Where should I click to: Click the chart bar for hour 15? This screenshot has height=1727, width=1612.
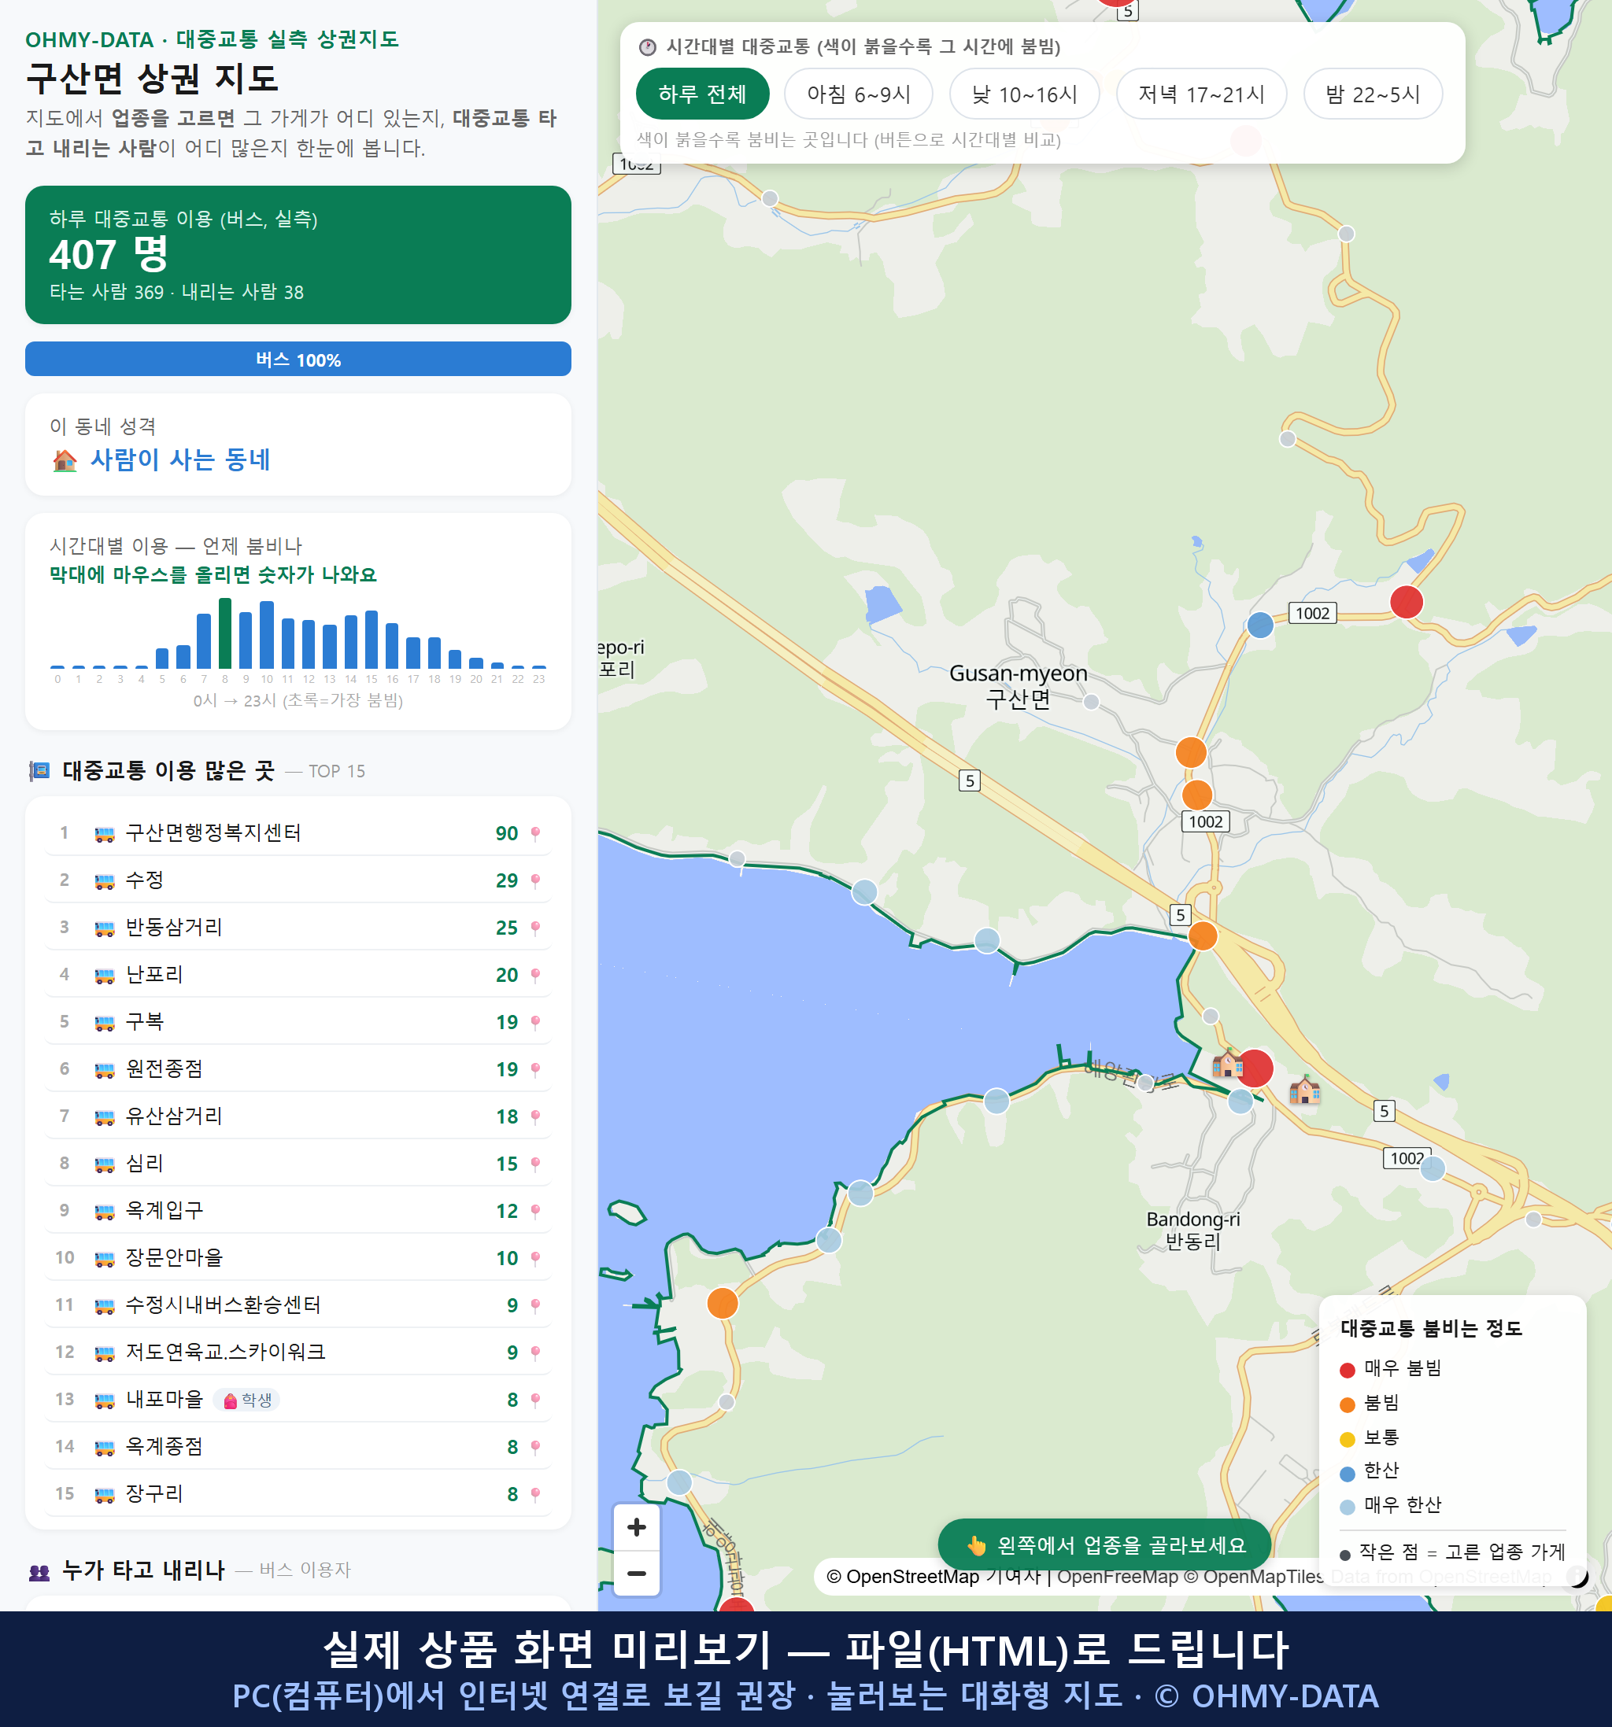click(371, 639)
